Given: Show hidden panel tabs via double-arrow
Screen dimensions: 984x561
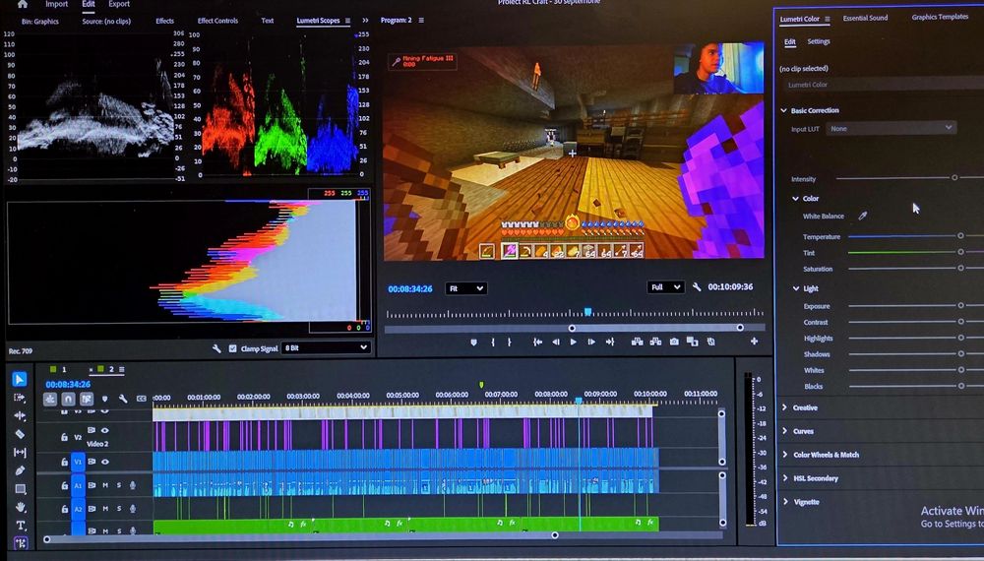Looking at the screenshot, I should pos(365,21).
